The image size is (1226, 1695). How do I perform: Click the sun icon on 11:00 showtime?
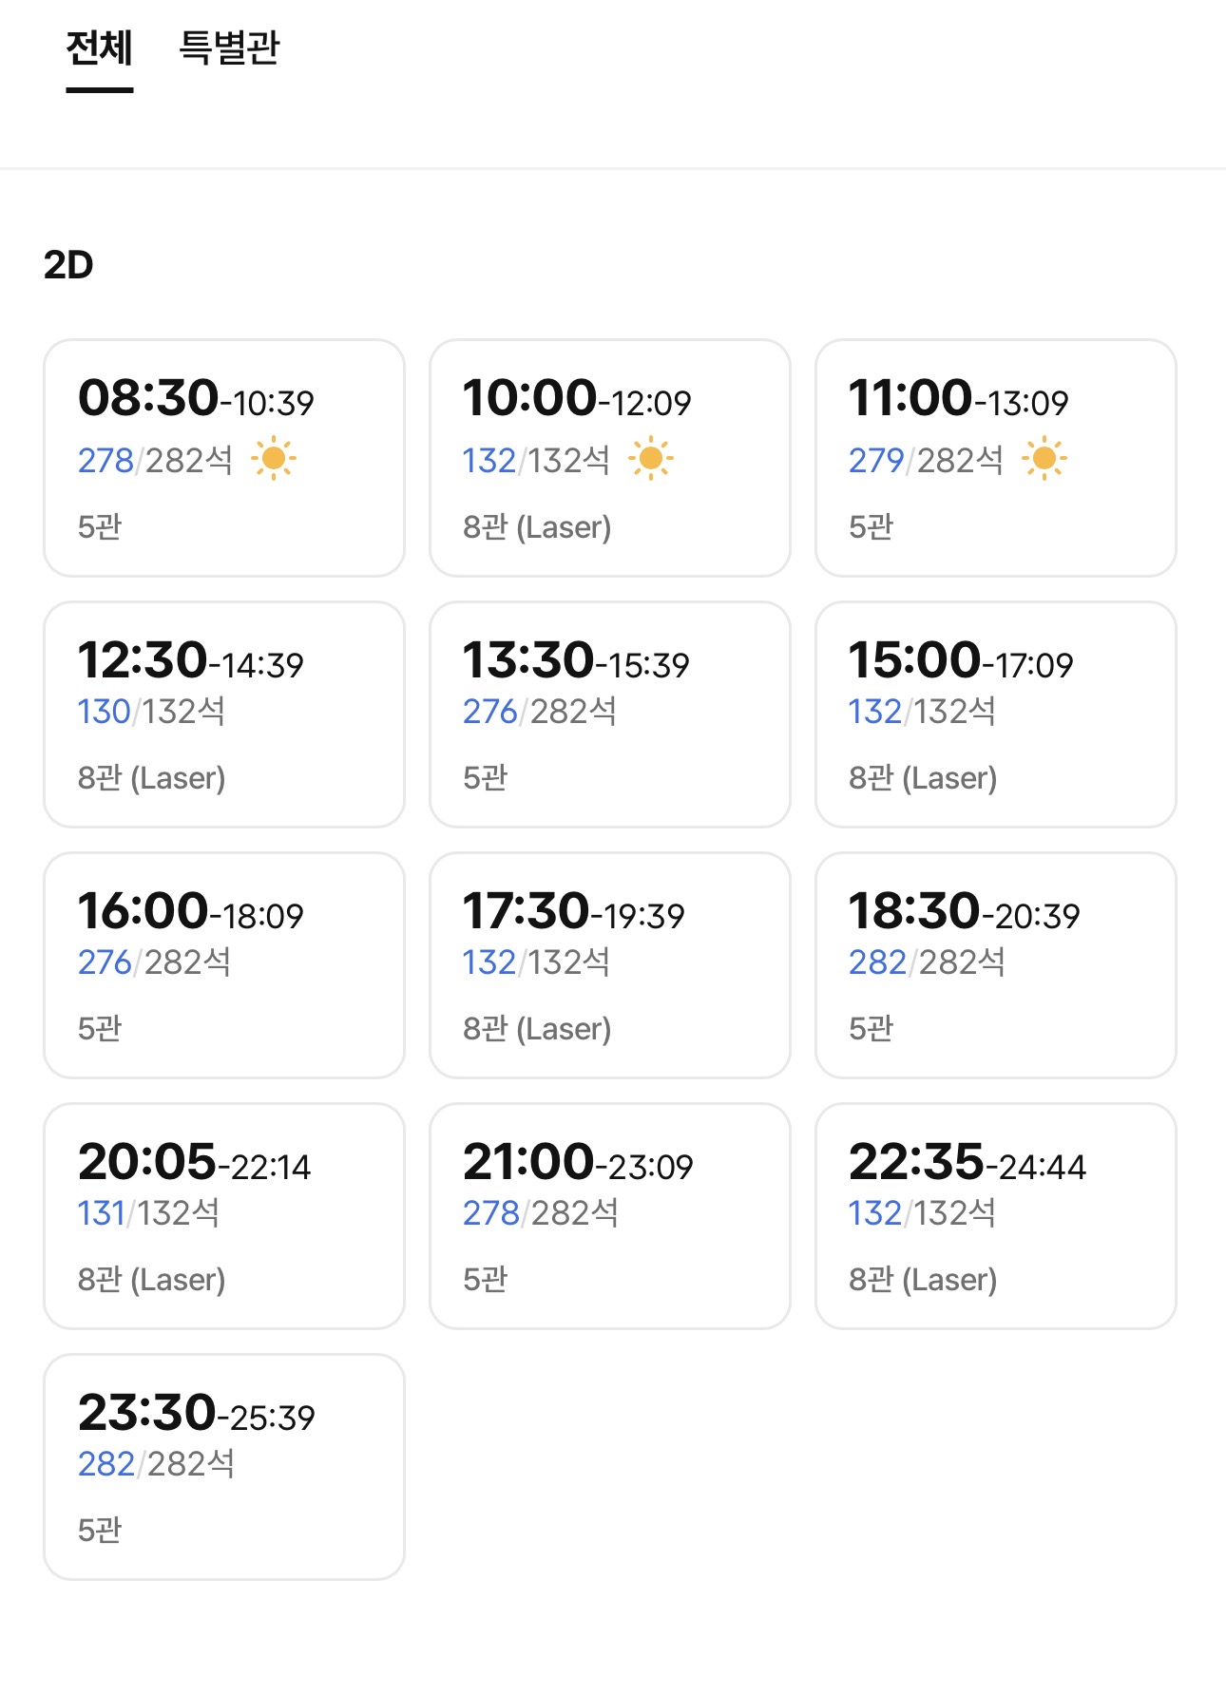coord(1044,459)
